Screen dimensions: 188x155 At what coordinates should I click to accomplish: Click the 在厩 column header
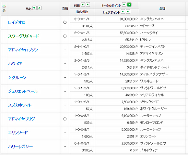point(65,8)
